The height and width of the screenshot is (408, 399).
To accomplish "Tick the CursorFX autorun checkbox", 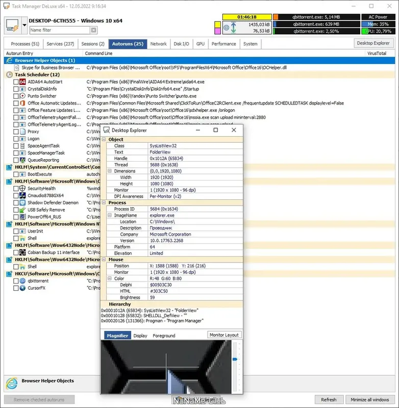I will click(16, 288).
